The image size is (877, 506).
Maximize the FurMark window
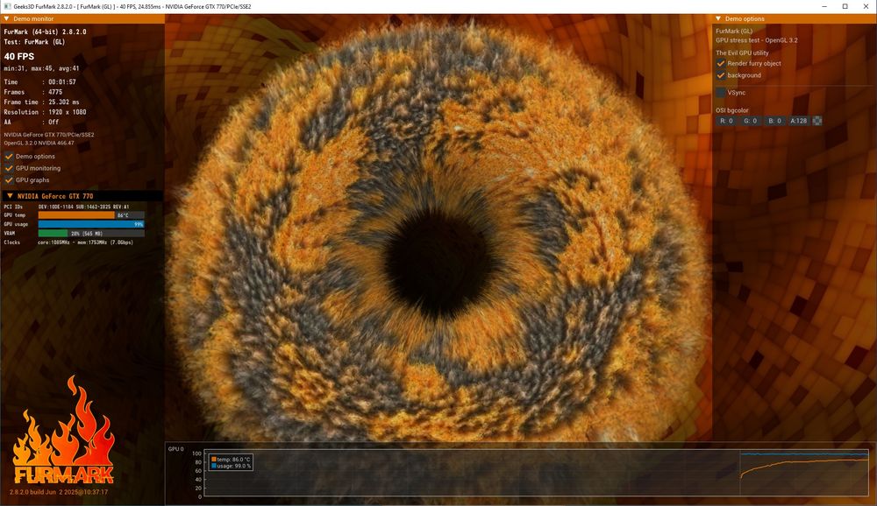[845, 6]
